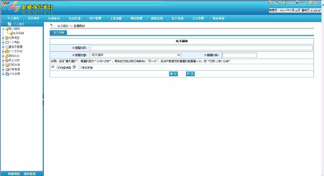Click the 个性设置 gear icon
The width and height of the screenshot is (324, 176).
click(7, 74)
